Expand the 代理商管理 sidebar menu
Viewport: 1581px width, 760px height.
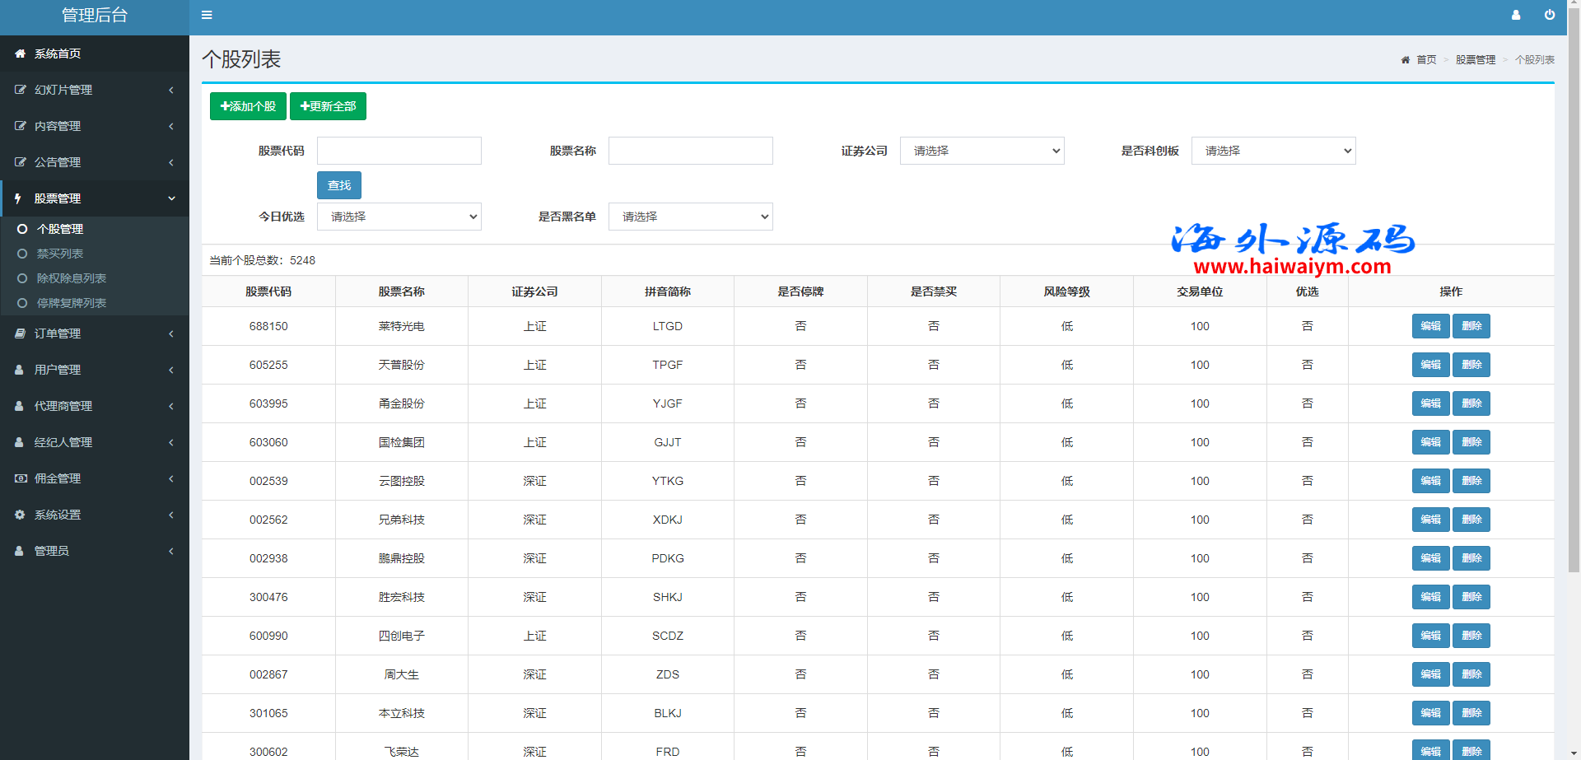pyautogui.click(x=94, y=406)
